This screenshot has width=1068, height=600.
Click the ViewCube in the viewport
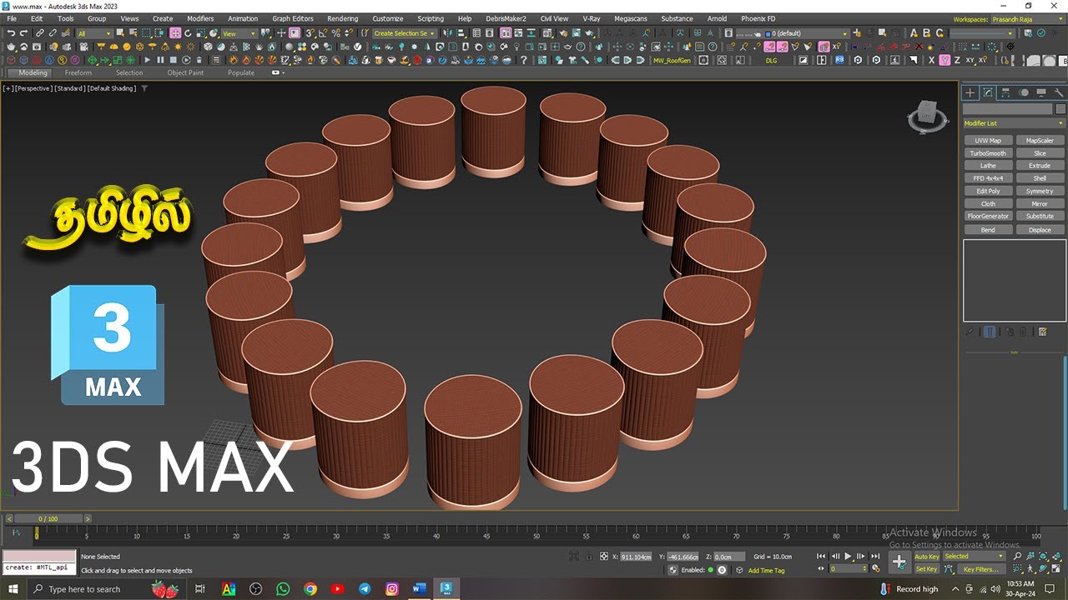[928, 115]
